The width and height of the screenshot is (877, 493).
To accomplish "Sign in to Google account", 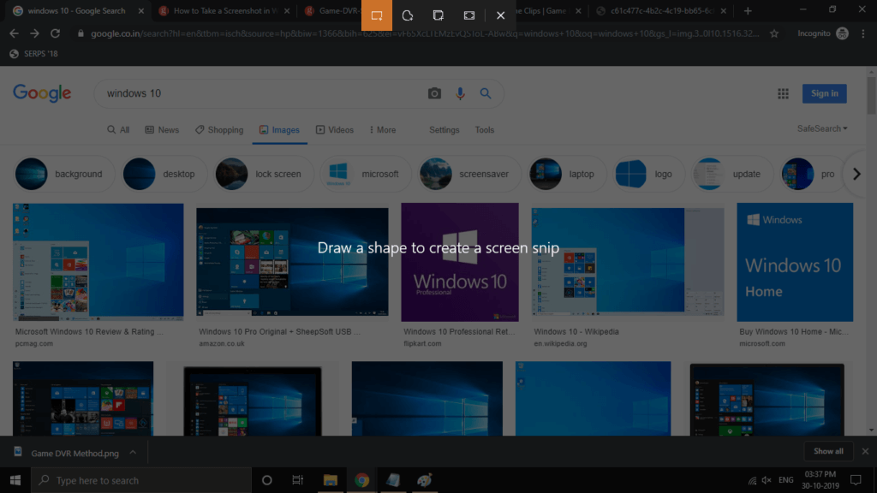I will click(825, 93).
